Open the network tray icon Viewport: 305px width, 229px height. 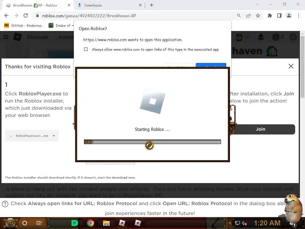(237, 223)
